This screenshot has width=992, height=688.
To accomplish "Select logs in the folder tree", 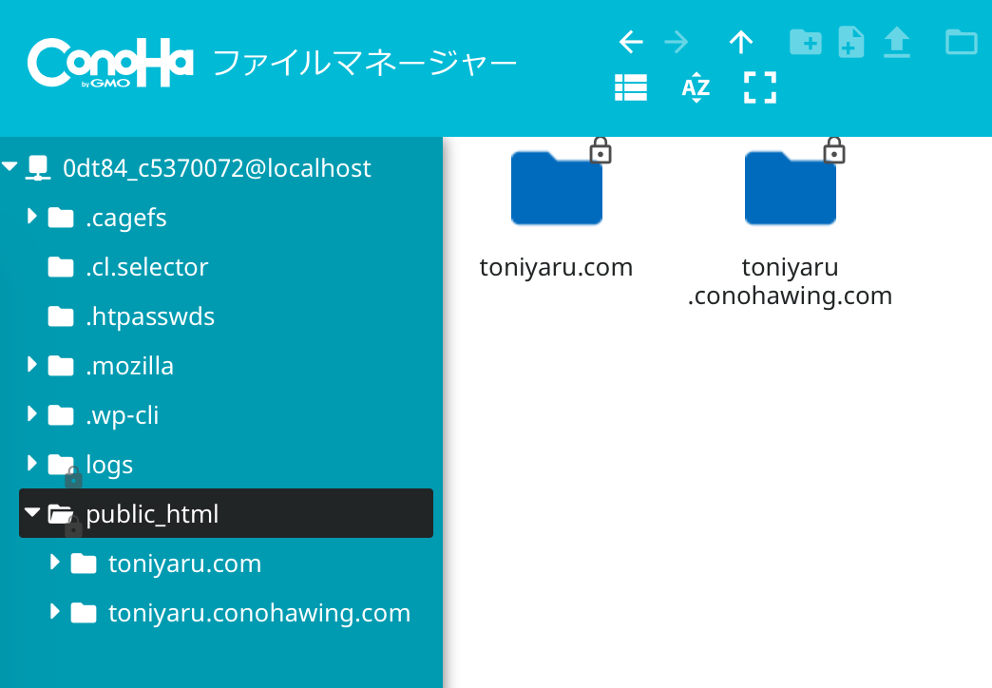I will (x=109, y=465).
